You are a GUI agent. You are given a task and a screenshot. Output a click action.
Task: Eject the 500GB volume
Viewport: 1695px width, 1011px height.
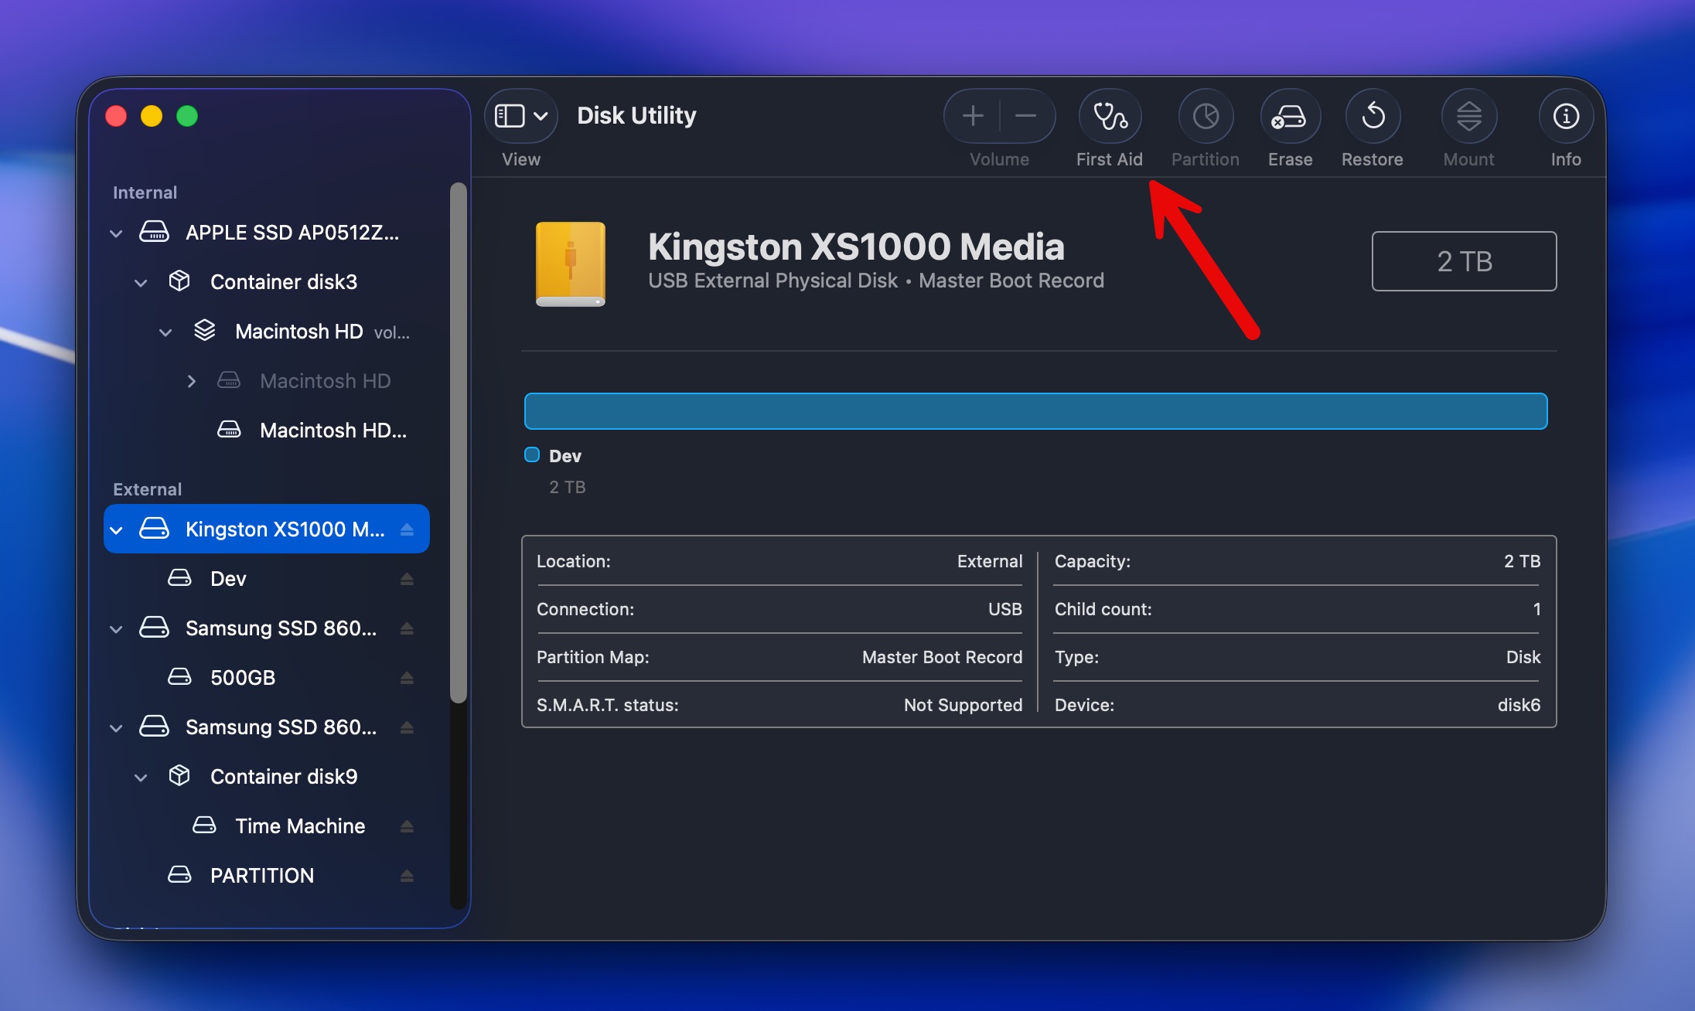tap(407, 678)
